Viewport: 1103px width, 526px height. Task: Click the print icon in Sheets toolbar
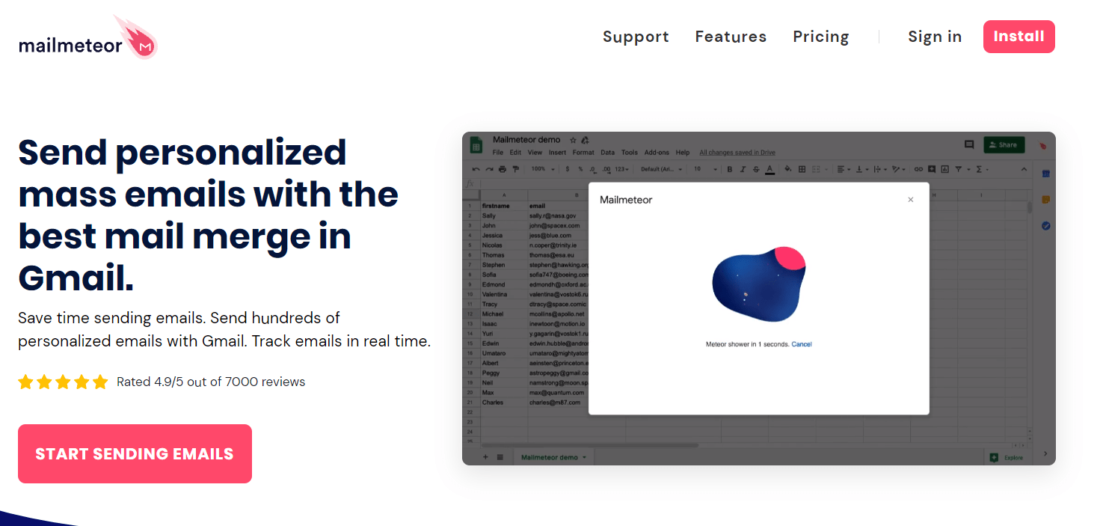point(503,169)
